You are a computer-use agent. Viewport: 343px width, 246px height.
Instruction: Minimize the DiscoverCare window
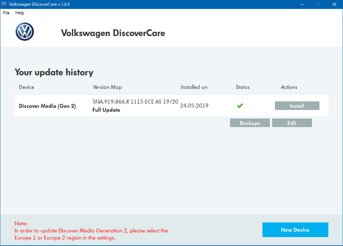[302, 4]
